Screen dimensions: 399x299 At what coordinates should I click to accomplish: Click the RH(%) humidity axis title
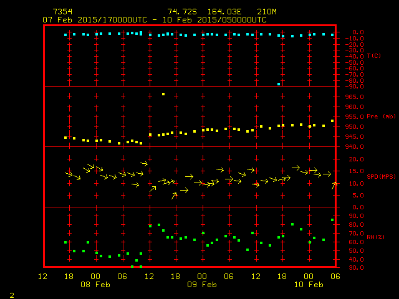375,237
